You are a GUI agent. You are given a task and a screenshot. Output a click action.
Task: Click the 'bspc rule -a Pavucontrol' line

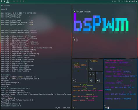pos(18,55)
